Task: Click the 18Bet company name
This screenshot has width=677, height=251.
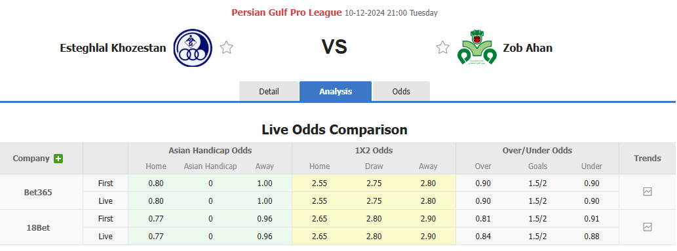Action: coord(38,227)
